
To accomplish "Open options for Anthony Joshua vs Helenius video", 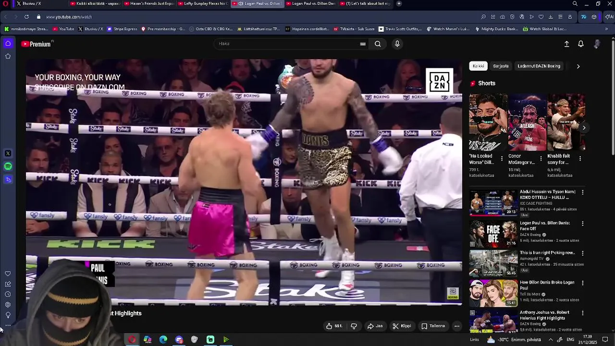I will click(583, 313).
